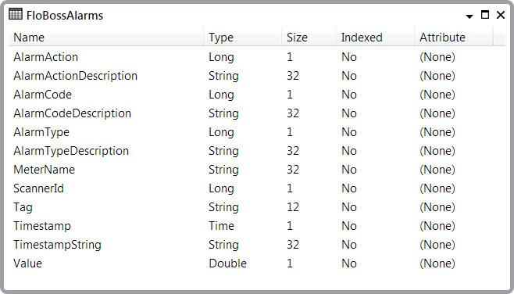Select the AlarmCode row
Viewport: 514px width, 294px height.
[x=257, y=95]
